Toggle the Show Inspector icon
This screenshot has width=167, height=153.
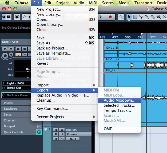(9, 17)
